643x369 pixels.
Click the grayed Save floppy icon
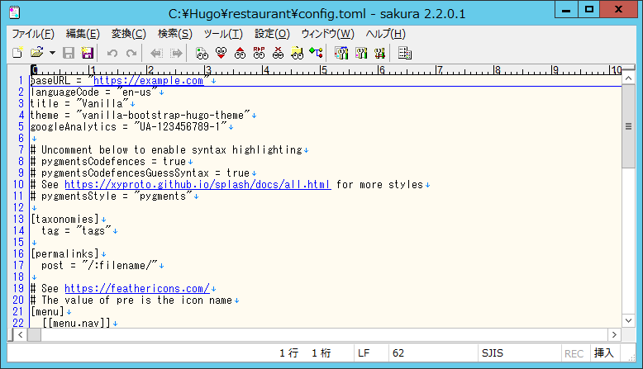coord(69,53)
